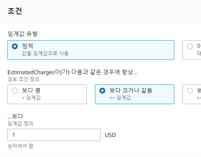
Task: Select the partially visible second threshold type radio
Action: click(190, 46)
